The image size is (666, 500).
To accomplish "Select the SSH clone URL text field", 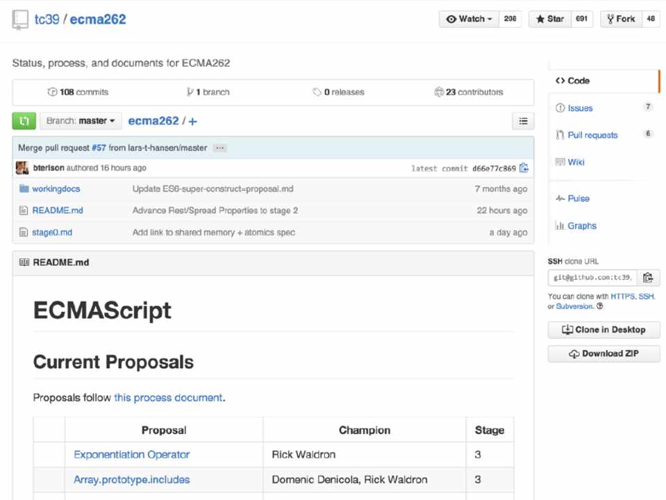I will 592,278.
